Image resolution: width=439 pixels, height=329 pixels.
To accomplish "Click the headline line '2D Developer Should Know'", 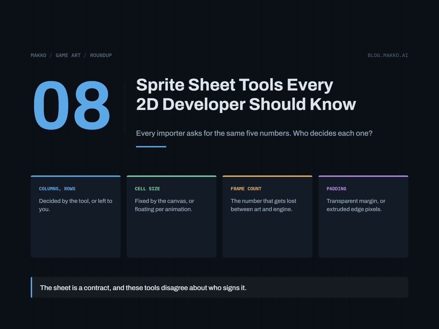I will point(246,104).
